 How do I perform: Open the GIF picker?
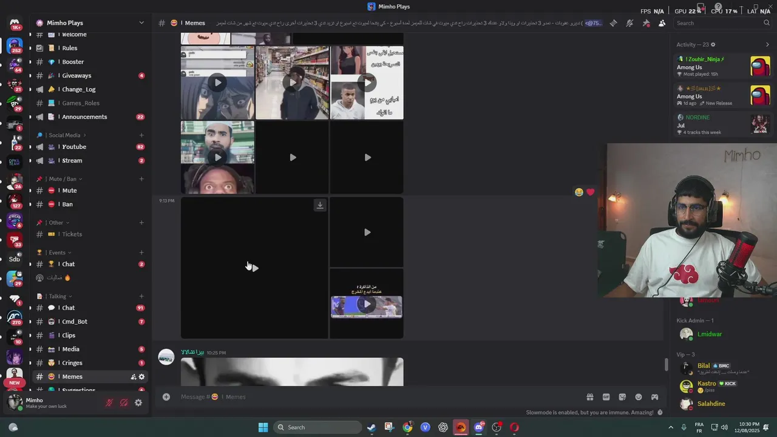pyautogui.click(x=606, y=397)
